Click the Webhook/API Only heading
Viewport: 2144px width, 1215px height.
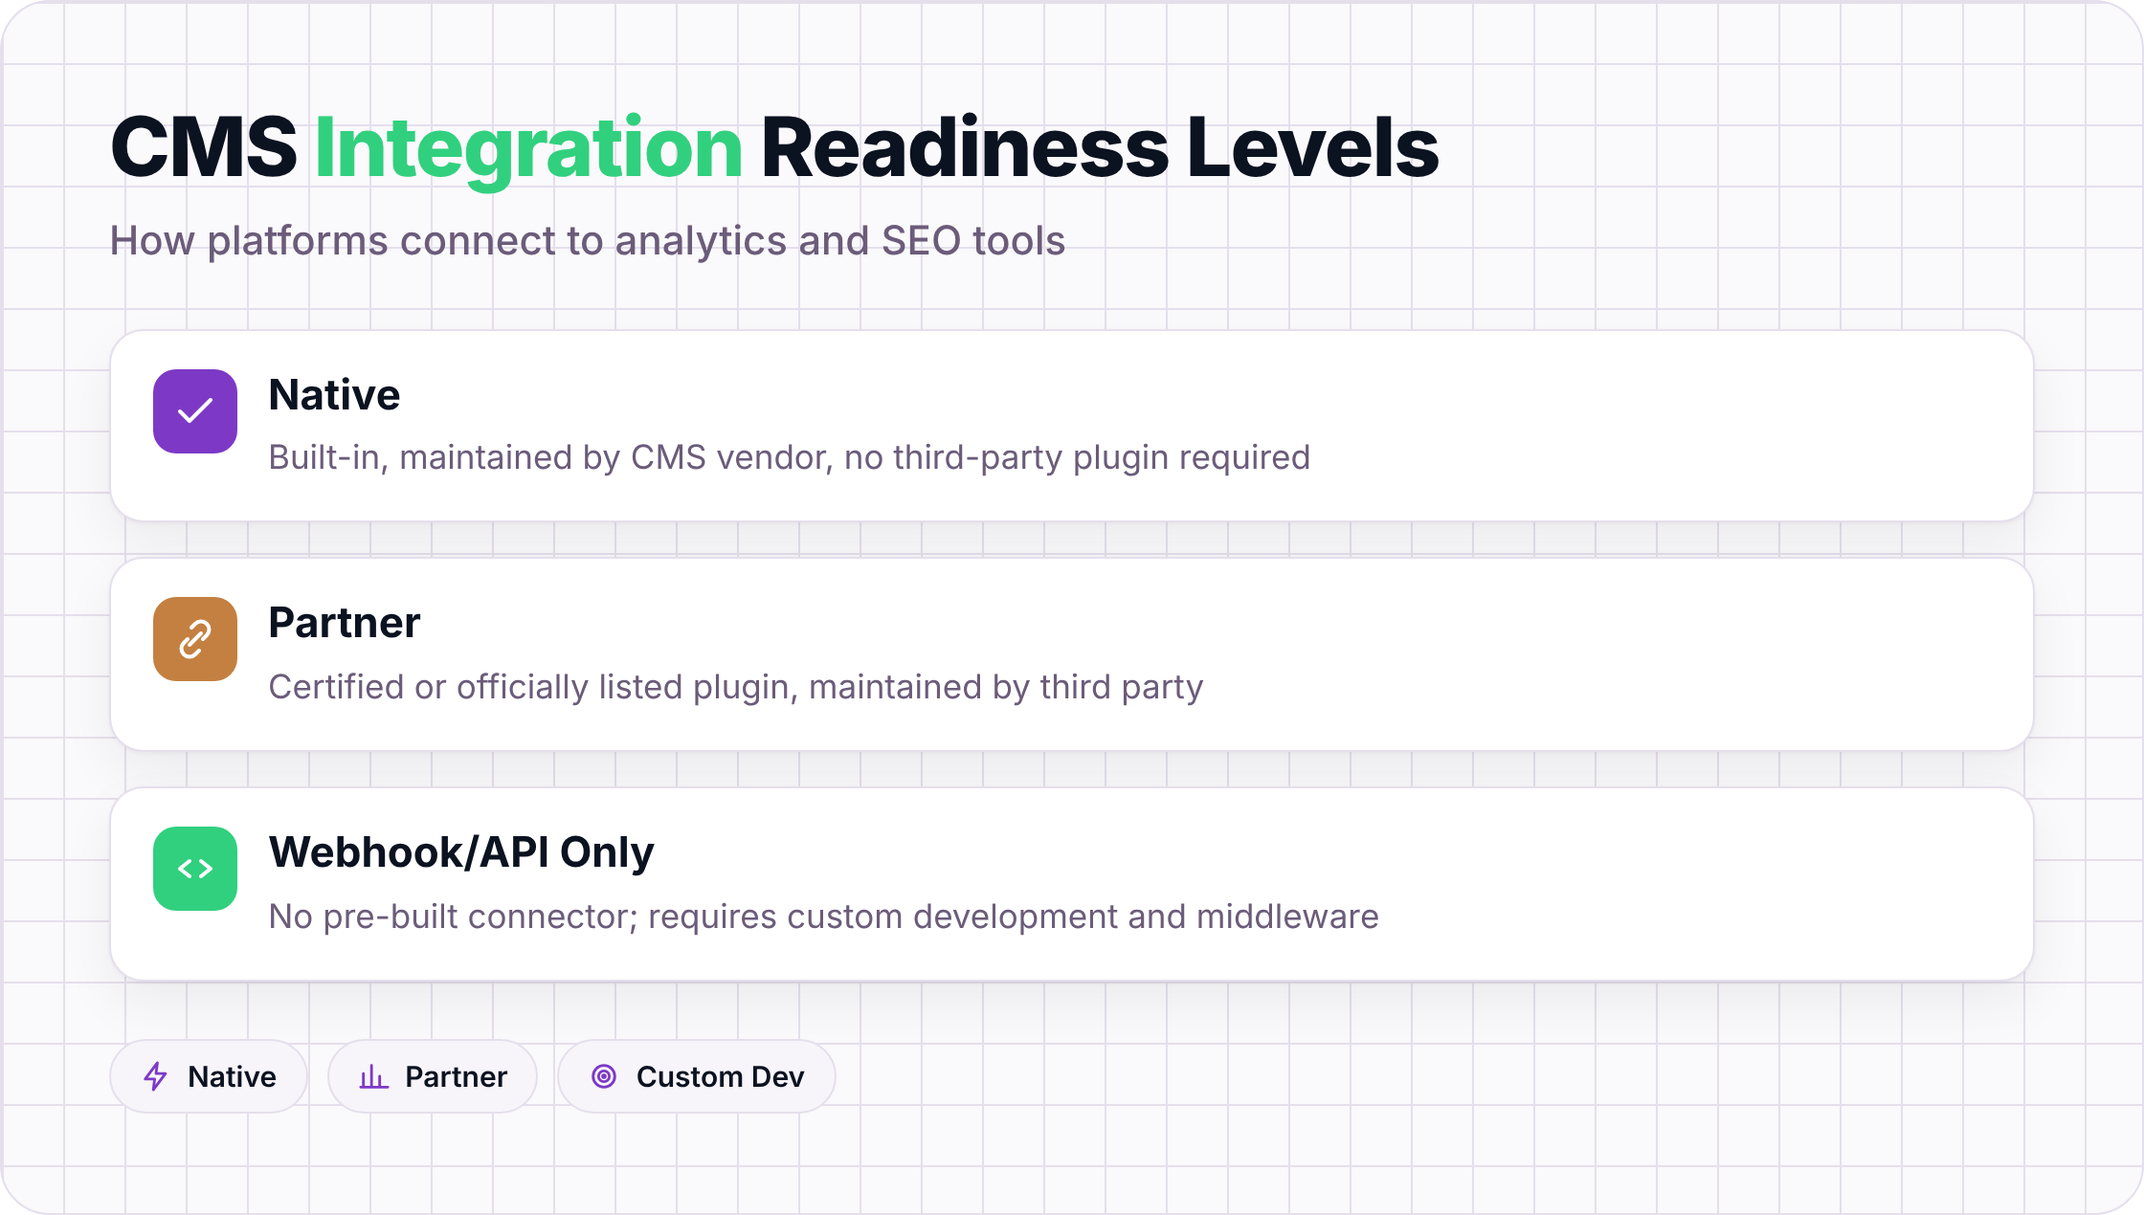pos(461,852)
